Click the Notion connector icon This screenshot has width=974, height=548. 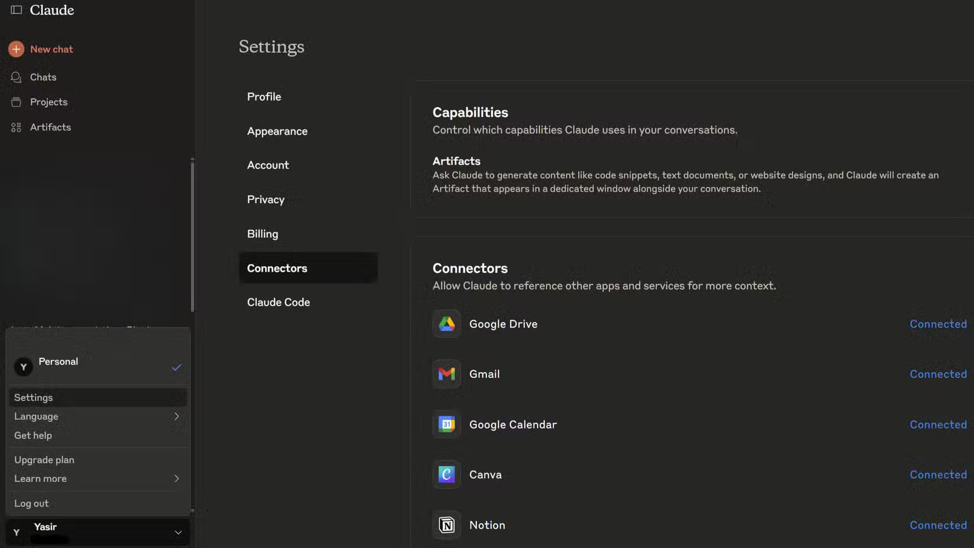point(446,525)
